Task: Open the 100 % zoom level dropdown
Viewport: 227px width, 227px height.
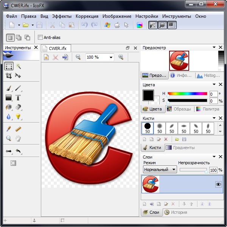Action: 111,57
